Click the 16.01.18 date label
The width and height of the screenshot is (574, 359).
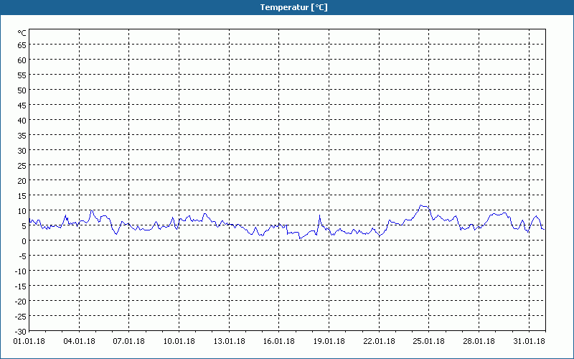point(279,341)
